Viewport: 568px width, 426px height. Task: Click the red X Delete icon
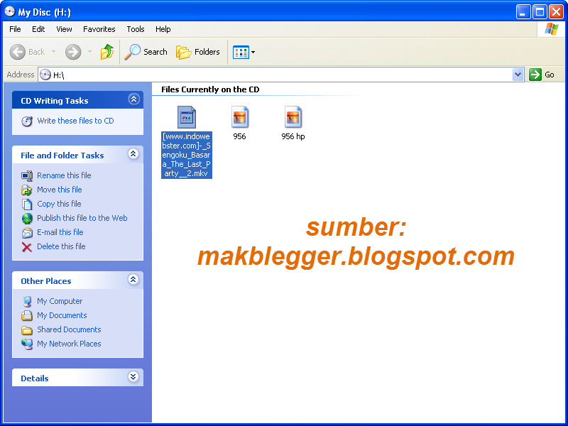(x=27, y=247)
